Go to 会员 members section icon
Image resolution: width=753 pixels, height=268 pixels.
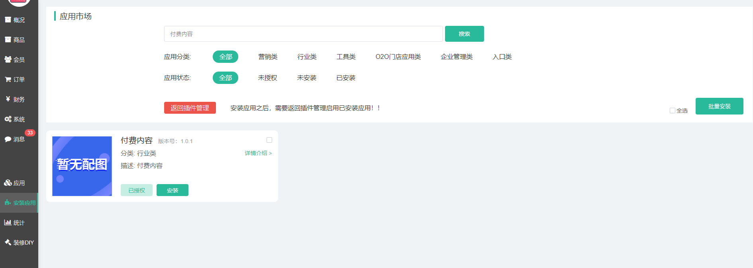click(x=8, y=60)
